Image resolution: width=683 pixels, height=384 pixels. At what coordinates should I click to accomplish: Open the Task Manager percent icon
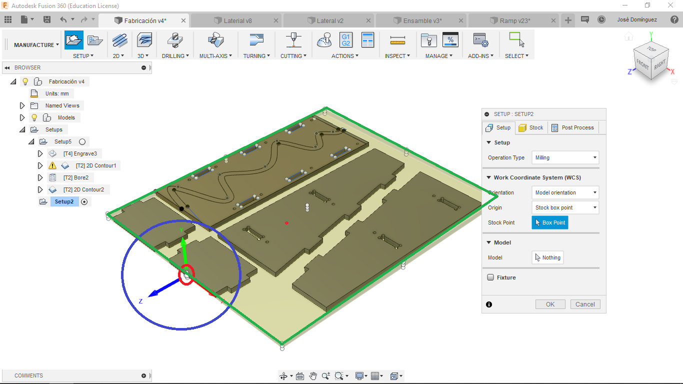[450, 40]
